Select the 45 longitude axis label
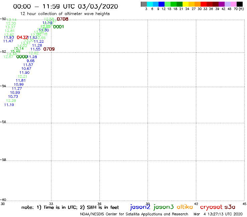This screenshot has height=217, width=247. coord(244,204)
